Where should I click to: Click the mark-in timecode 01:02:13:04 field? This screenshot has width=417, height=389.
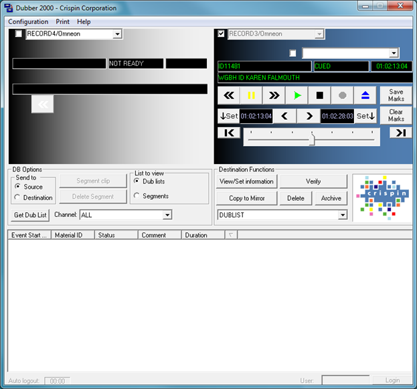256,116
